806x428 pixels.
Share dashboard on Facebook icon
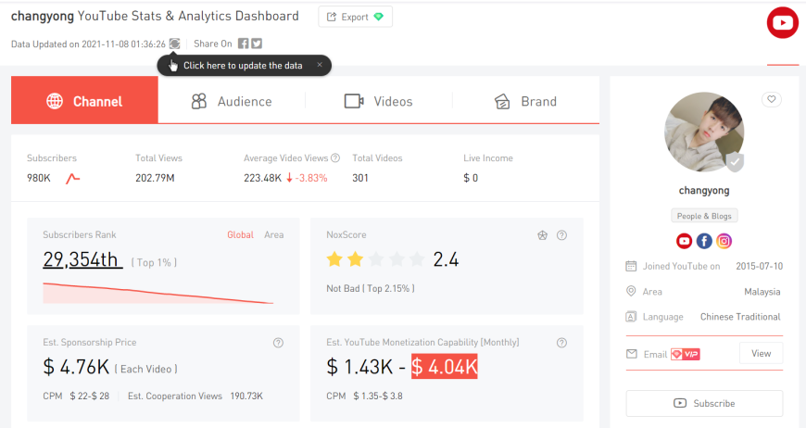(x=243, y=44)
